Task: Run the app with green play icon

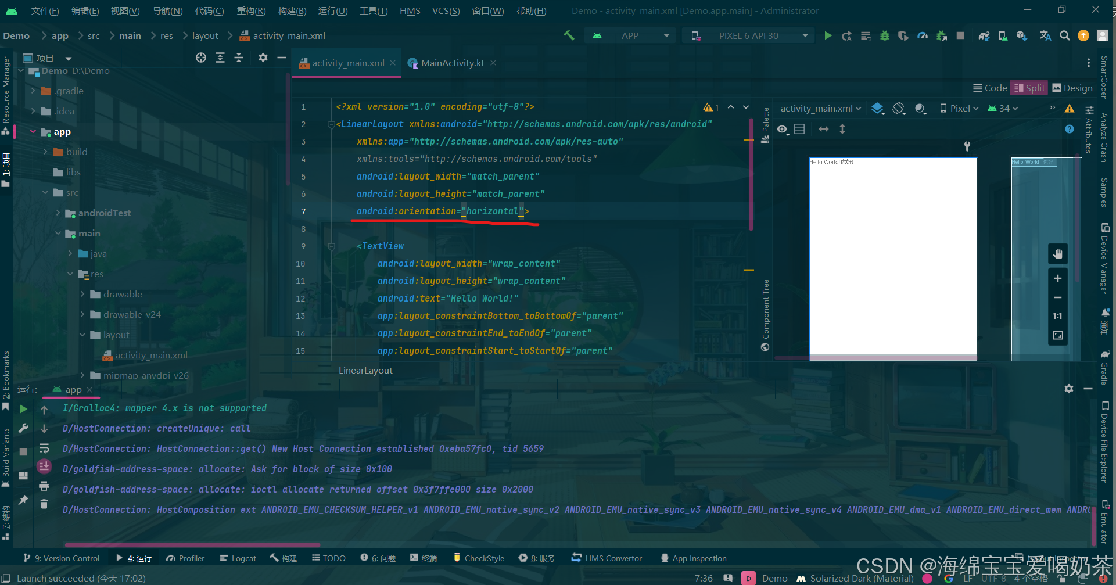Action: point(828,35)
